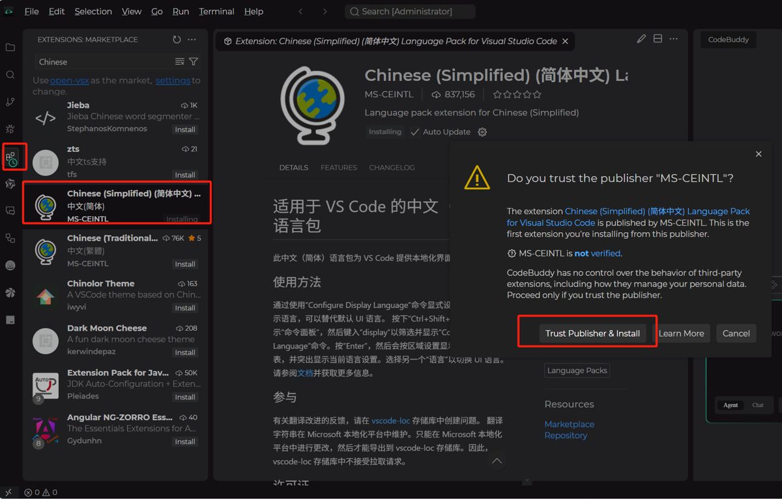The width and height of the screenshot is (782, 499).
Task: Open the Run and Debug icon
Action: click(10, 129)
